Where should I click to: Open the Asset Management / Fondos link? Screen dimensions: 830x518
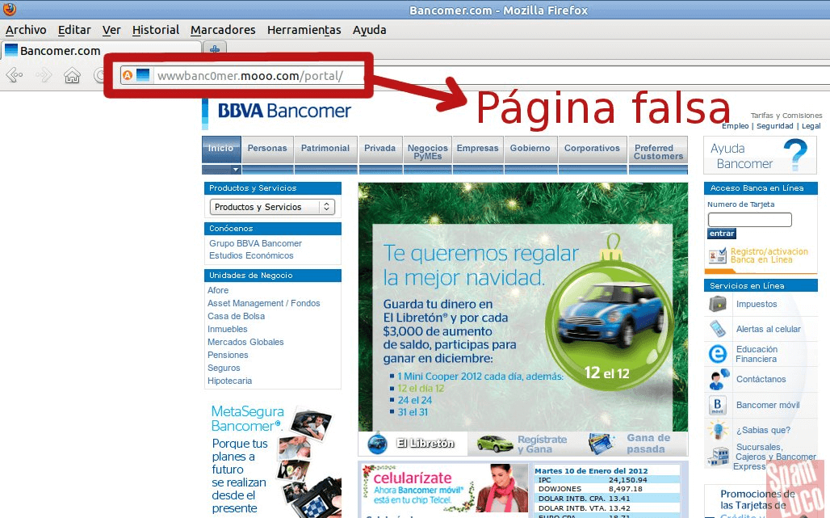[x=263, y=304]
